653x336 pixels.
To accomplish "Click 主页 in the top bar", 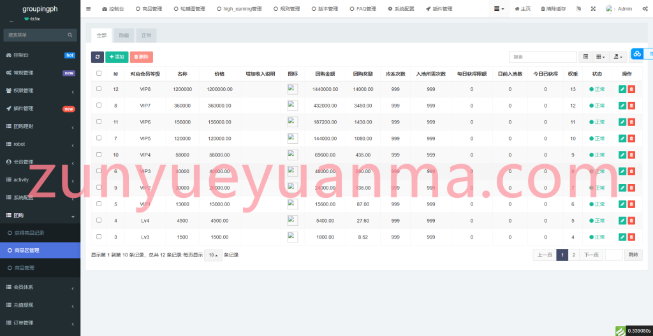I will click(x=523, y=9).
